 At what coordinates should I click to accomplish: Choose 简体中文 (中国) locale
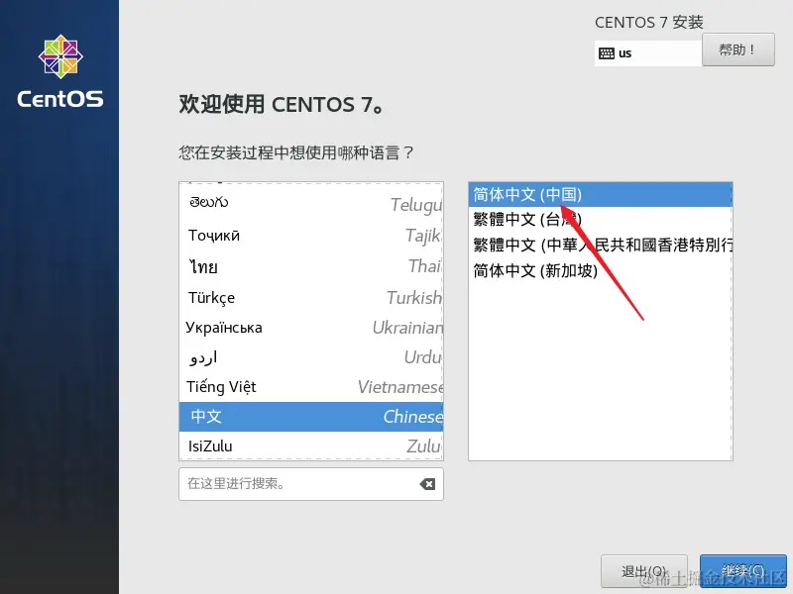601,194
